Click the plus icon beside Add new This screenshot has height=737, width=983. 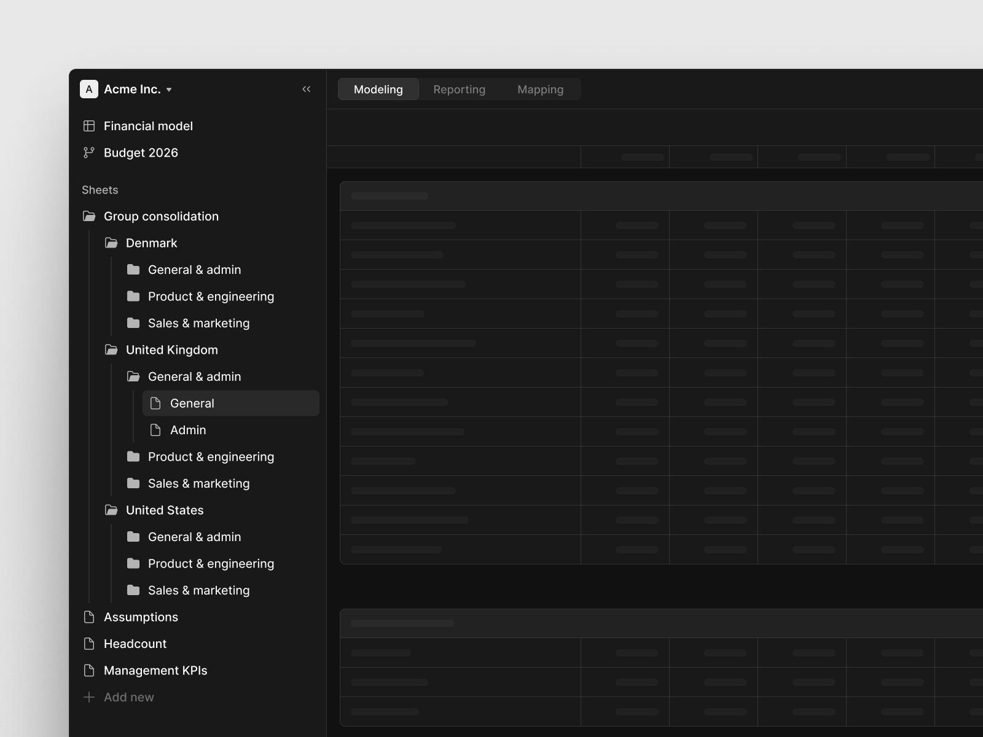(x=89, y=697)
